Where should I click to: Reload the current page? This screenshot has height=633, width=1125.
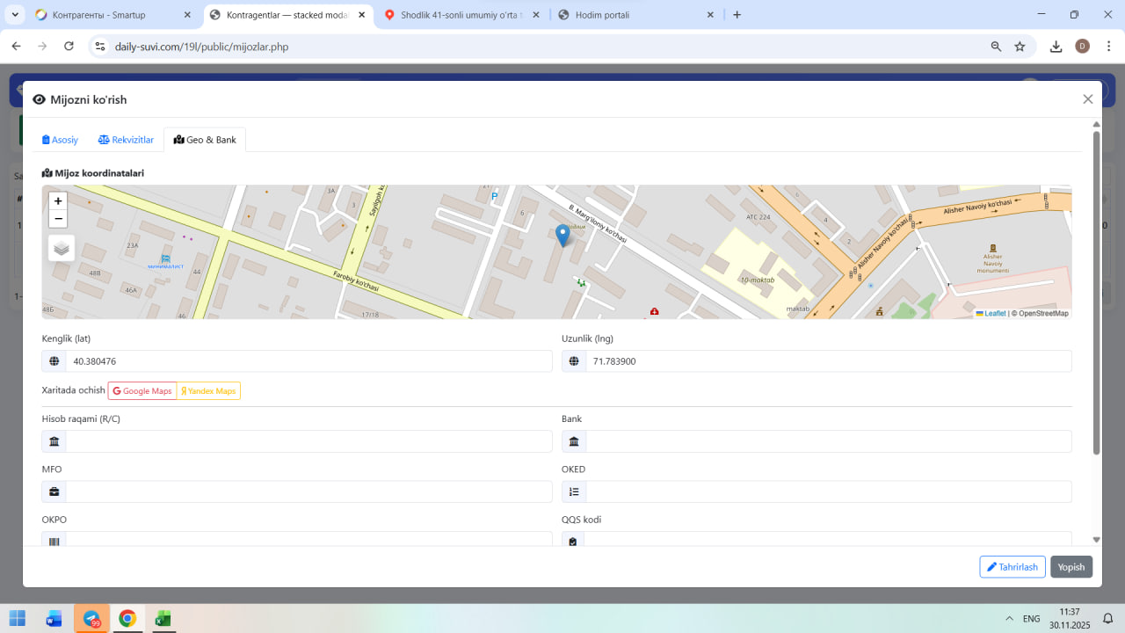[x=69, y=47]
